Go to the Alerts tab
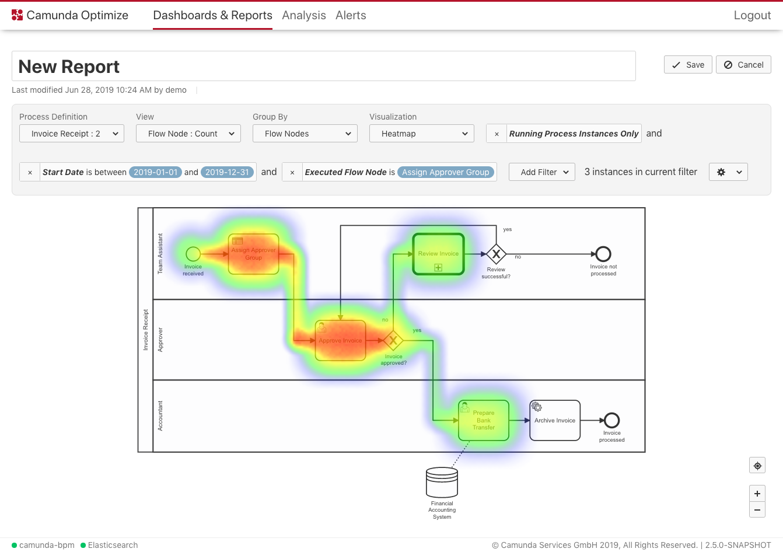The image size is (783, 552). point(351,16)
